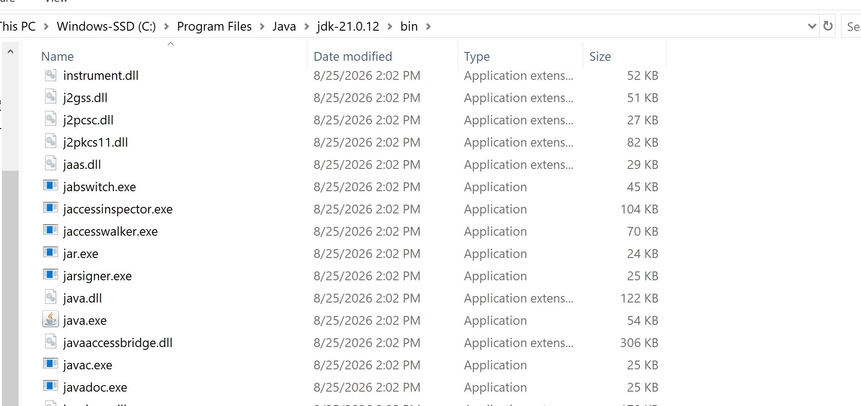Click the bin breadcrumb in address bar
The height and width of the screenshot is (406, 861).
coord(409,26)
